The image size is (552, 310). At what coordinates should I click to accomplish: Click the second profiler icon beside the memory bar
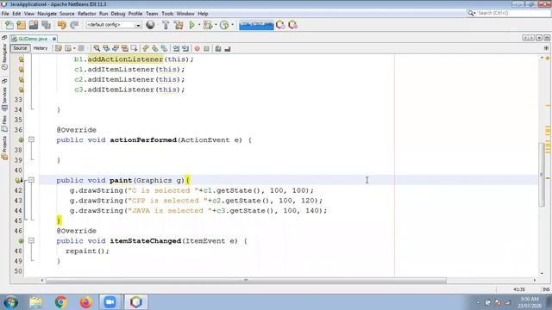(x=293, y=25)
